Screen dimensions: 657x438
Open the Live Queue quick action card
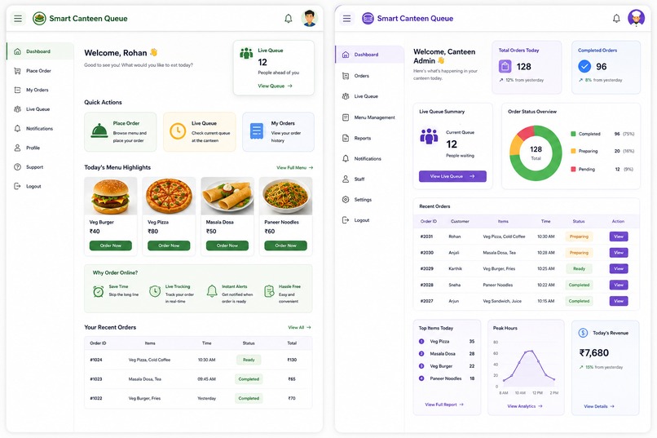pyautogui.click(x=200, y=131)
